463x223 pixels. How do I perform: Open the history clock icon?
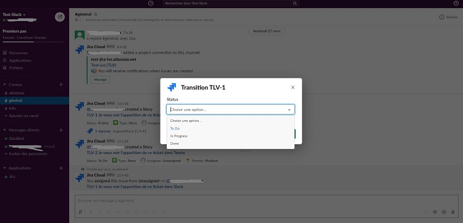click(x=151, y=3)
